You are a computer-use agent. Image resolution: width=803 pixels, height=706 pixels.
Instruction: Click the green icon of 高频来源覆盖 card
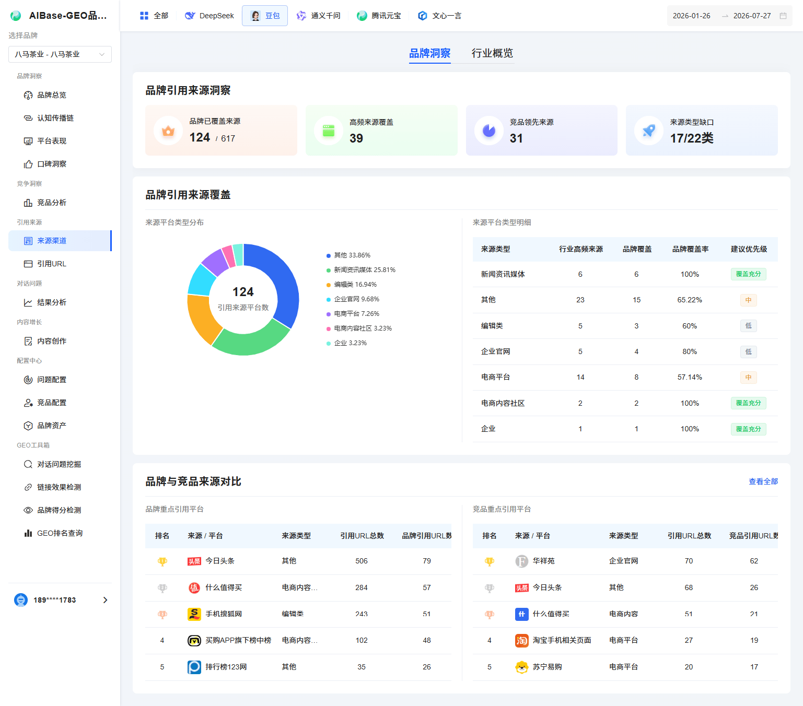tap(329, 131)
